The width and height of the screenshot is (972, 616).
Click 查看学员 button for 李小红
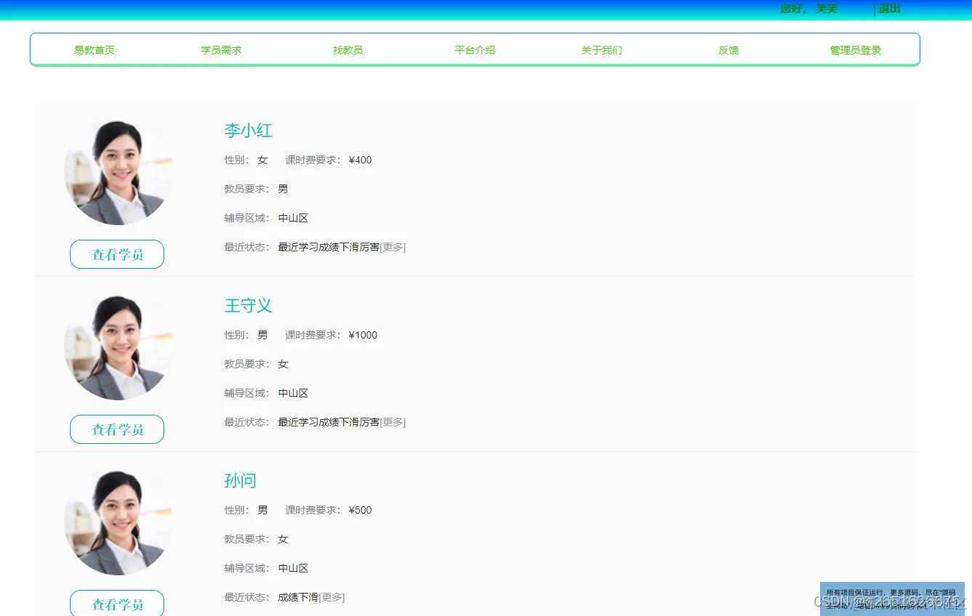[116, 254]
